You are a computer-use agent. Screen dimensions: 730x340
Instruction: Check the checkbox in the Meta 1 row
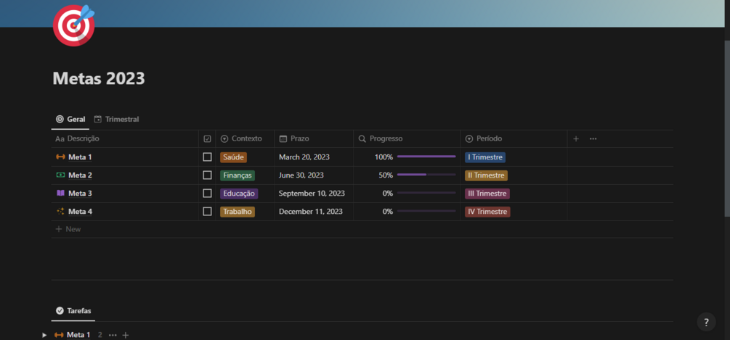(207, 157)
